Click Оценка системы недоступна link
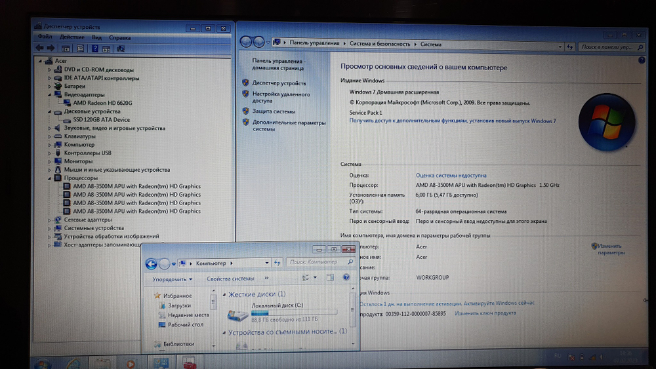 coord(451,176)
